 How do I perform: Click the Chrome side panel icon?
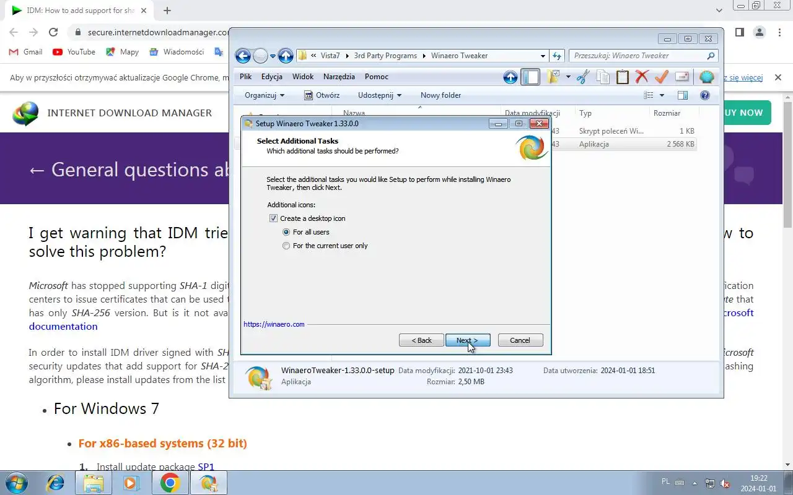(x=739, y=32)
